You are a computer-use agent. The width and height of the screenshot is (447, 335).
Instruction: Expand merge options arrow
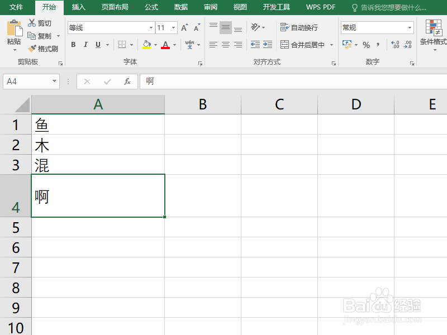coord(331,45)
